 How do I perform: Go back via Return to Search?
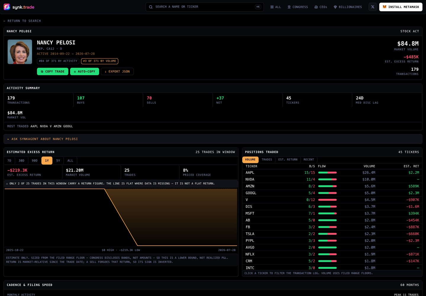tap(22, 21)
